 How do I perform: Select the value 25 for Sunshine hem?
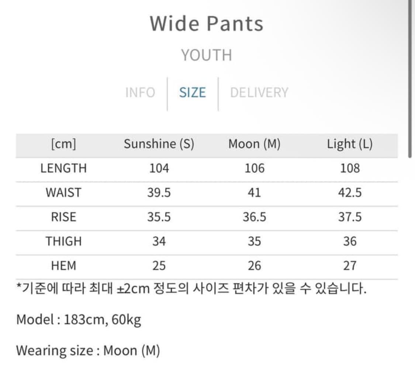point(159,265)
